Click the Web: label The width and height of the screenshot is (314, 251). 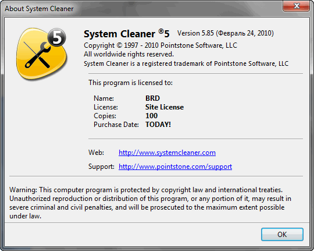click(x=96, y=153)
